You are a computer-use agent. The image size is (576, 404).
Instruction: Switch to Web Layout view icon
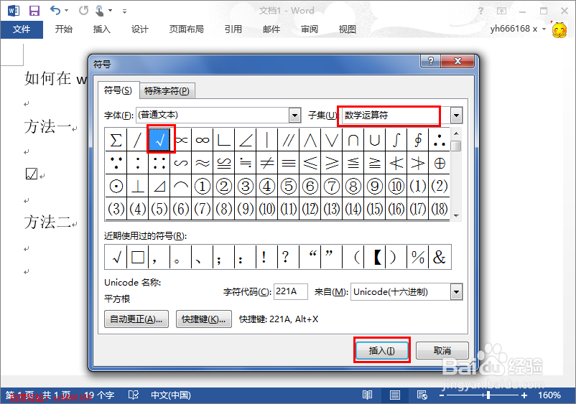pos(422,395)
